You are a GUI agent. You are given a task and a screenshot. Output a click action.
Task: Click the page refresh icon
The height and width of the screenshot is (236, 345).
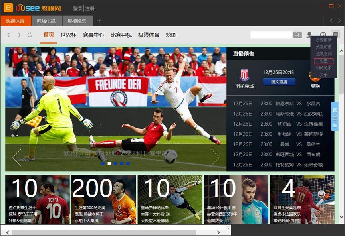[30, 35]
